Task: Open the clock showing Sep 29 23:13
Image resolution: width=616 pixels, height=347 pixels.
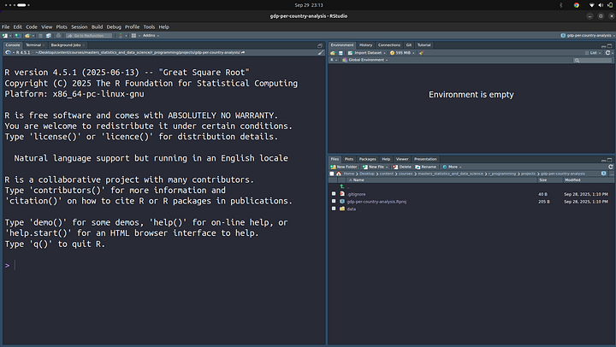Action: (309, 5)
